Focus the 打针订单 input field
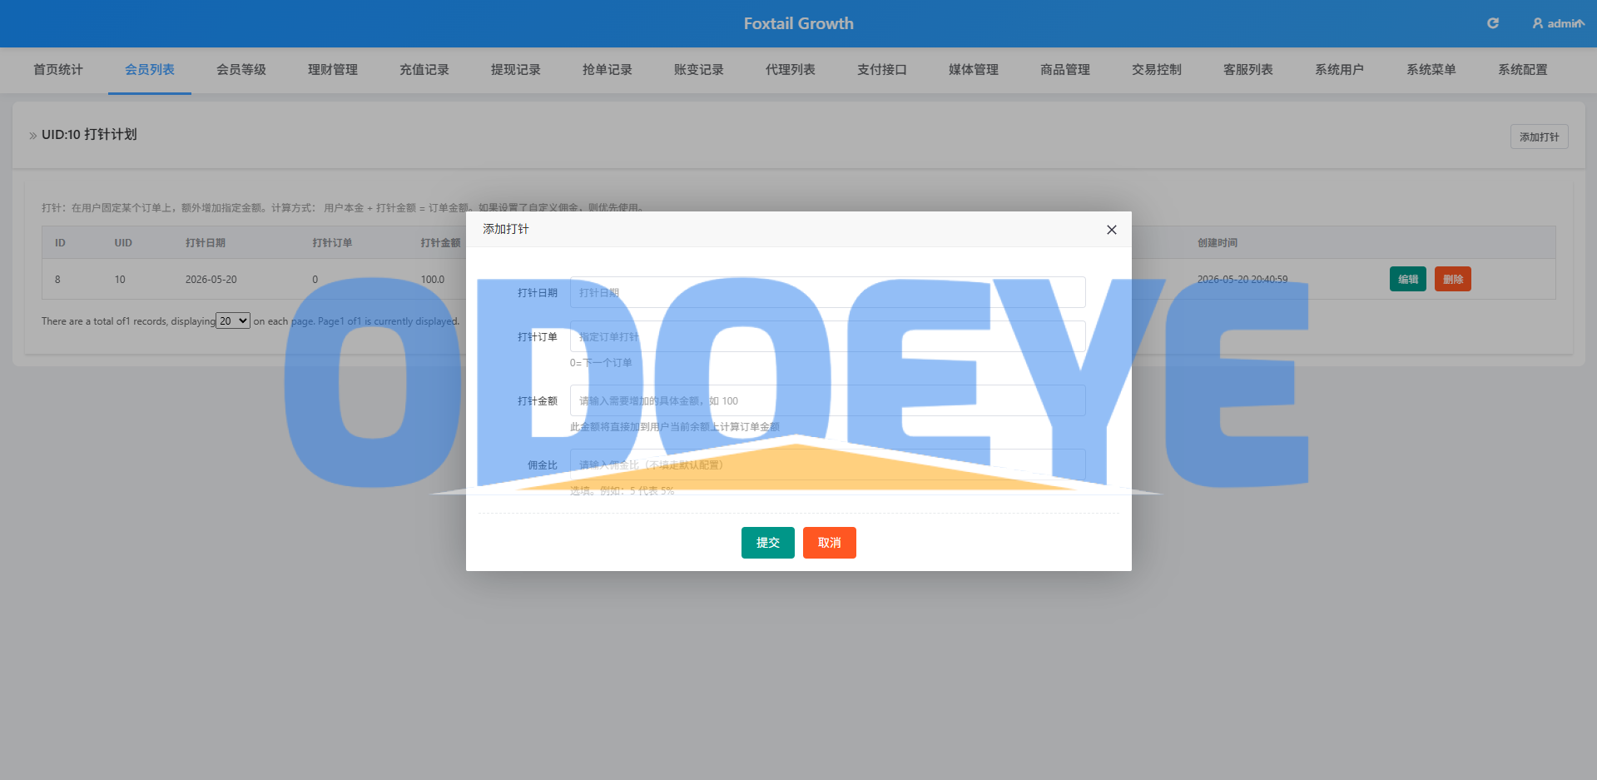This screenshot has height=780, width=1597. (x=827, y=336)
